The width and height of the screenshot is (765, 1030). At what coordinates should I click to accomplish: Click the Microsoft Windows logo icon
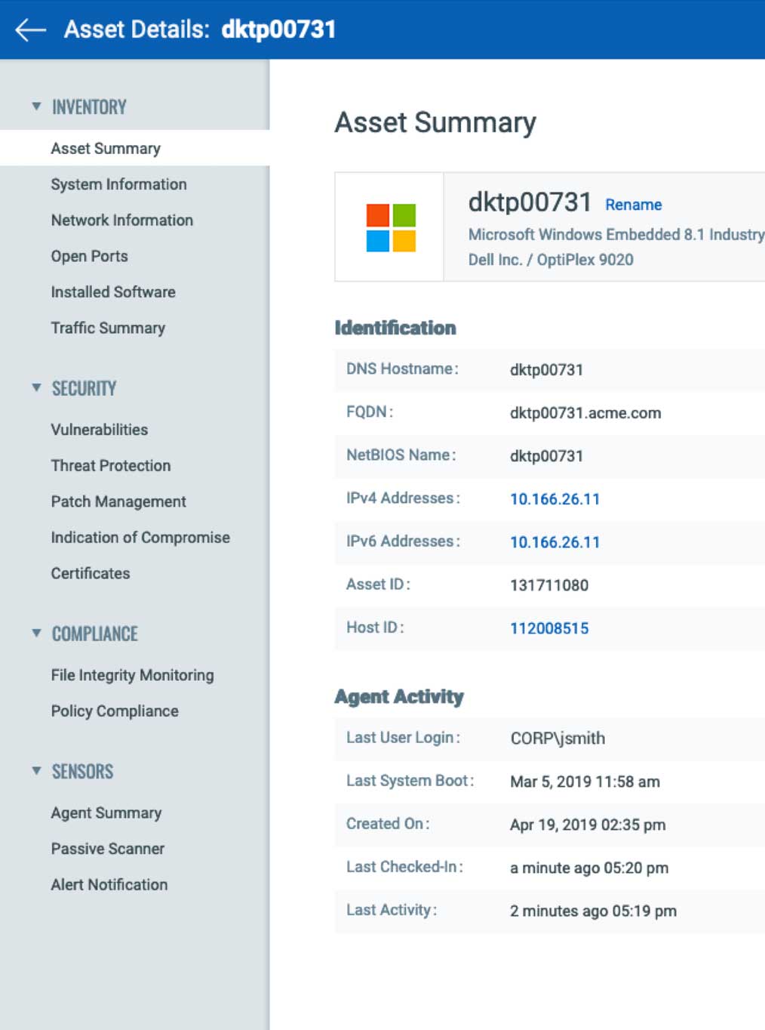389,225
